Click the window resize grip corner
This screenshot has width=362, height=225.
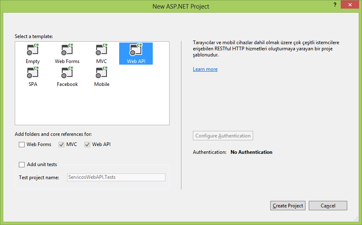[356, 219]
